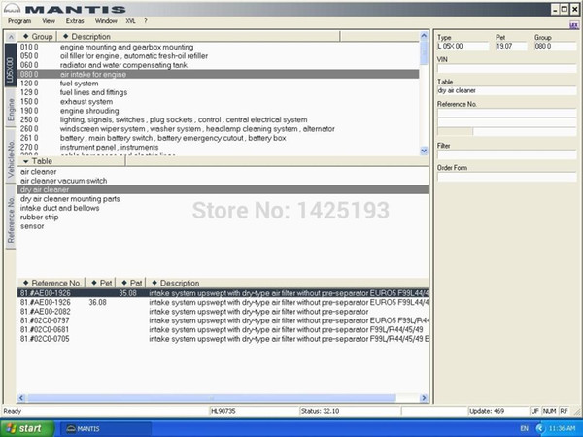This screenshot has height=437, width=583.
Task: Sort parts by Pat column header
Action: point(131,283)
